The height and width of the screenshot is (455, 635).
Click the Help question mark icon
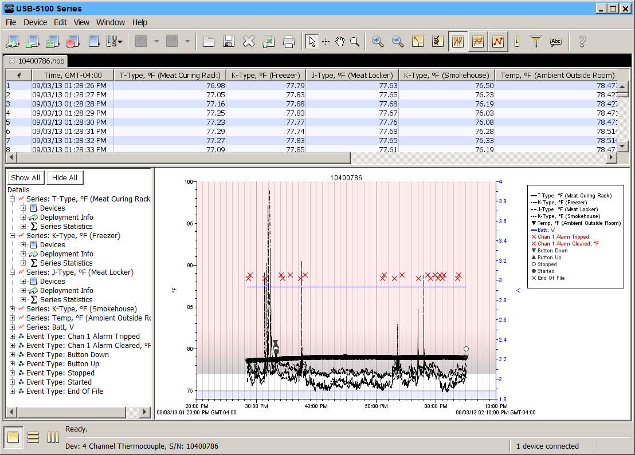coord(582,41)
